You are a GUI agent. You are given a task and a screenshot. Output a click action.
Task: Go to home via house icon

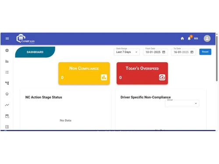pos(182,38)
